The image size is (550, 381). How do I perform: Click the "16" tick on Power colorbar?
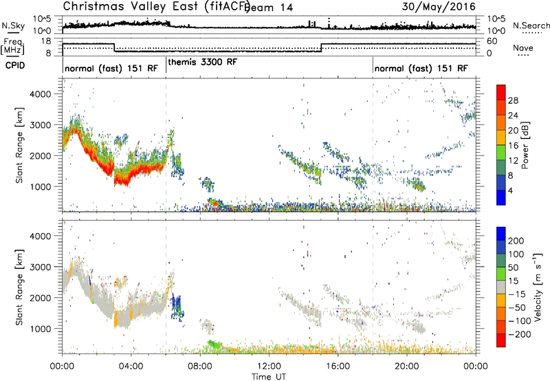[x=513, y=146]
